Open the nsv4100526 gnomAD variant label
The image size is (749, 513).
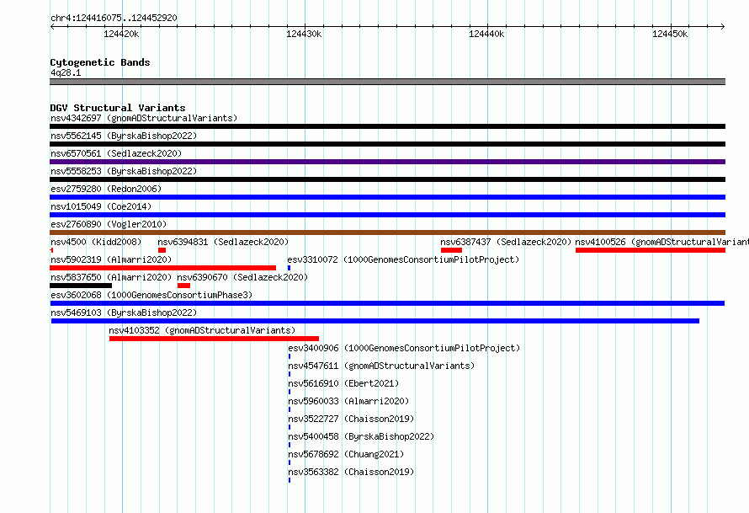coord(661,242)
